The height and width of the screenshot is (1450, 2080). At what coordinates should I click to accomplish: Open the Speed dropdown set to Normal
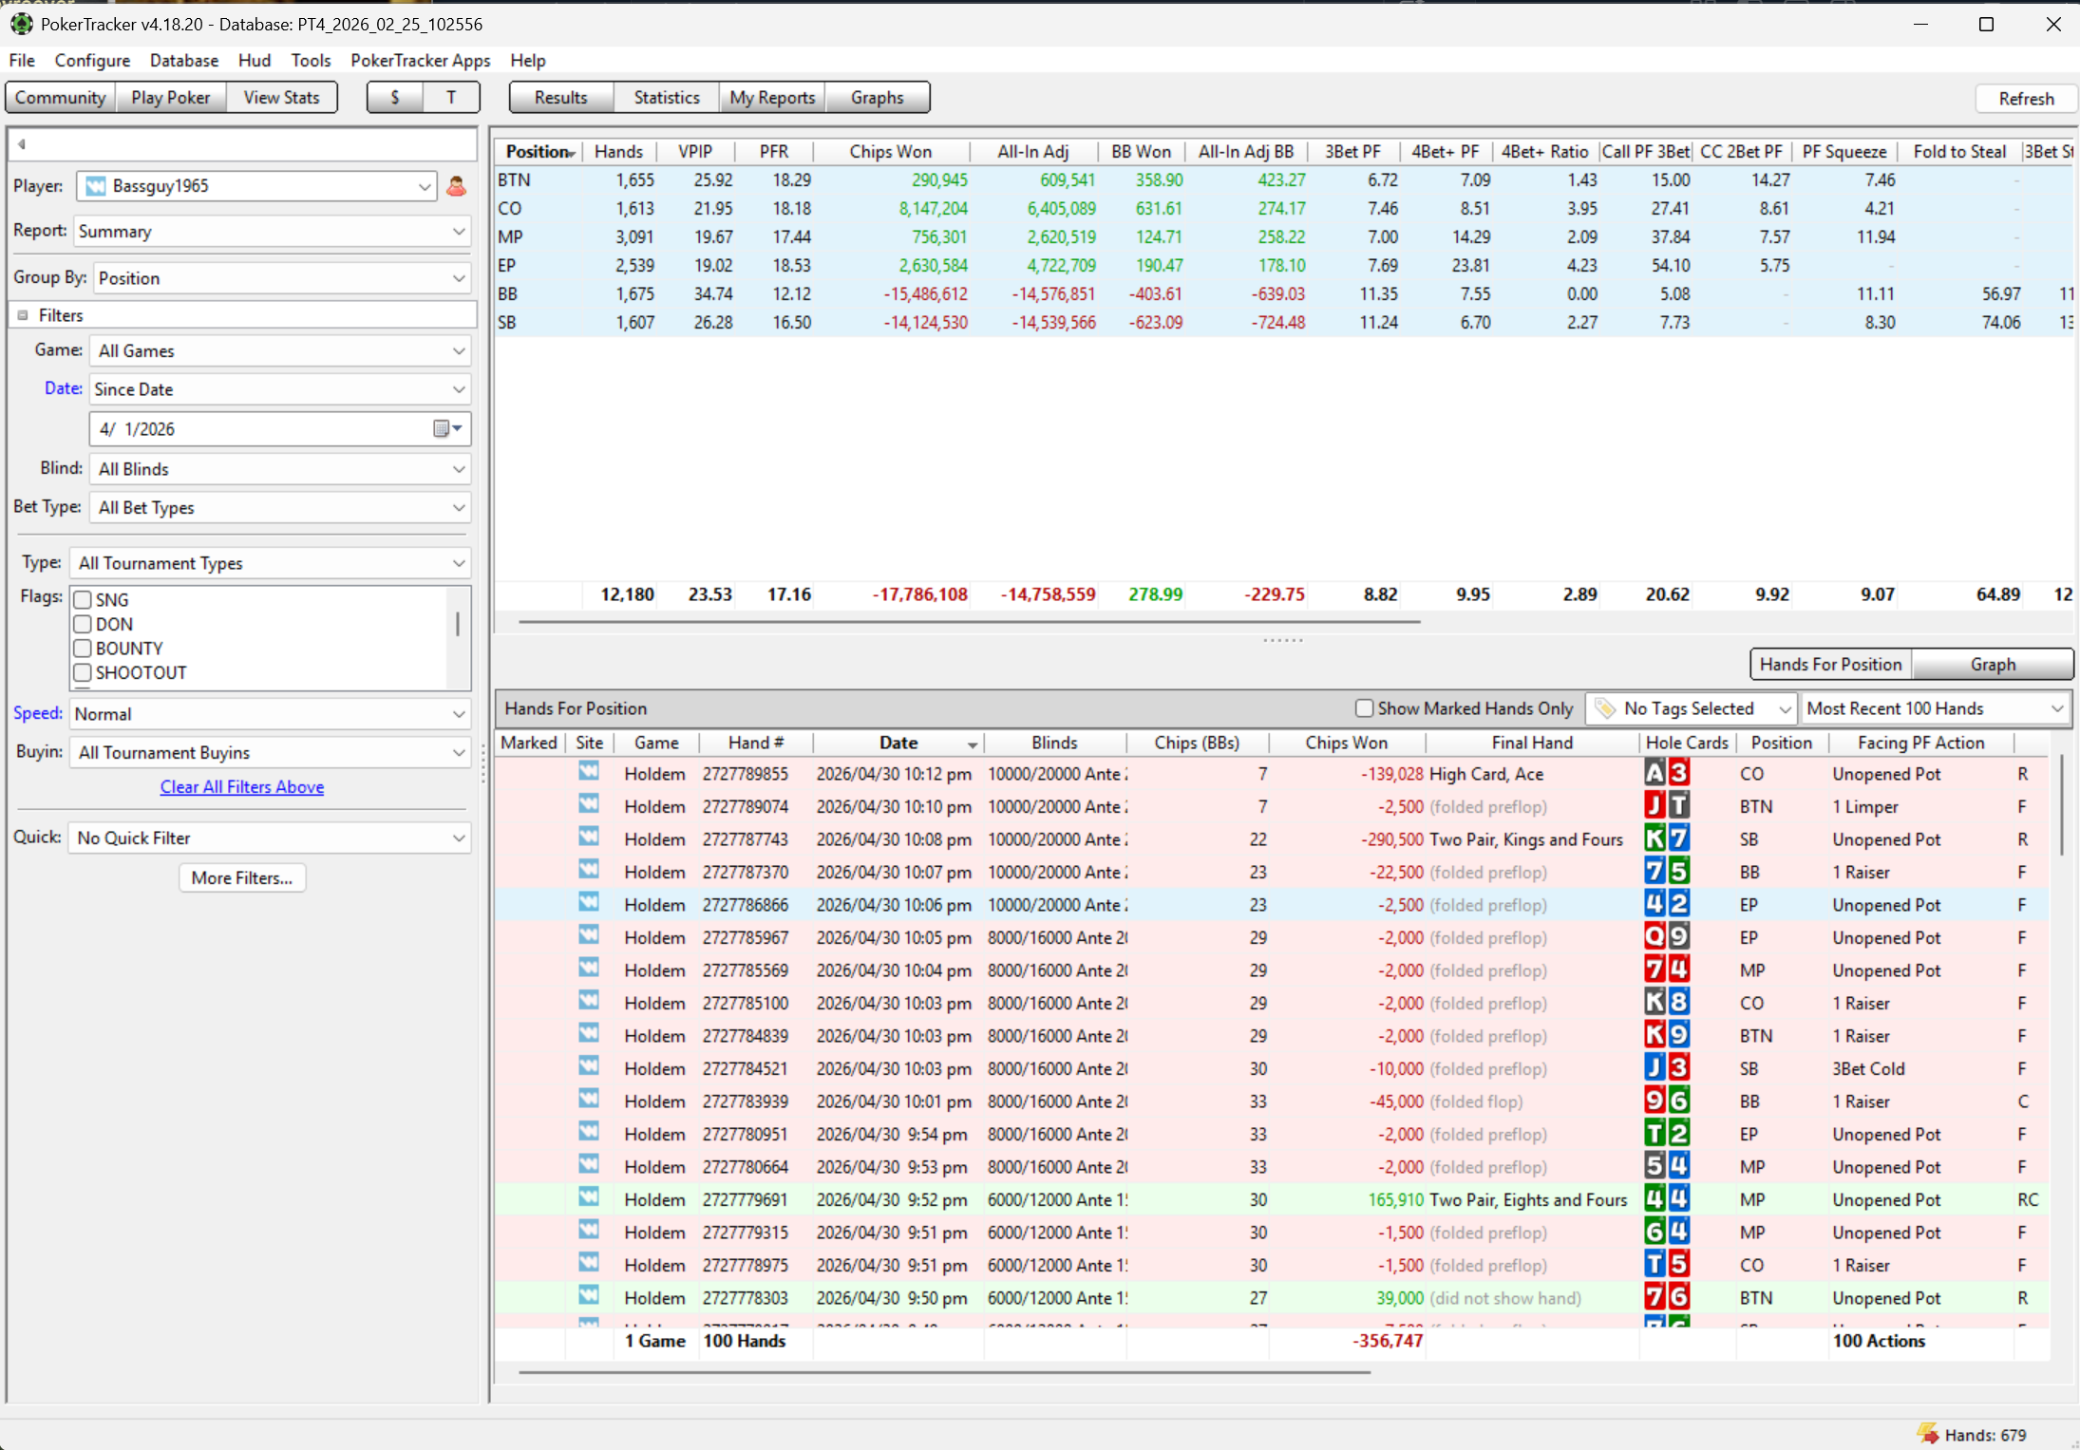click(x=271, y=714)
